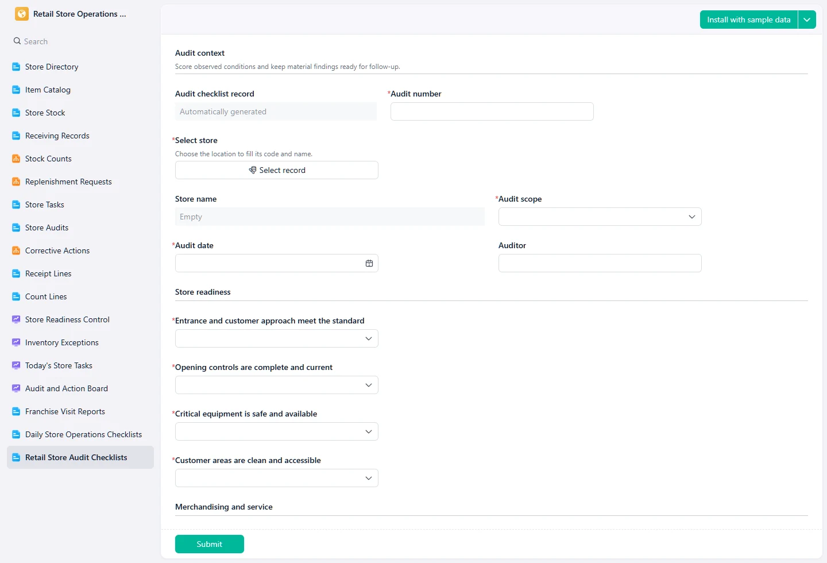Click the calendar icon in Audit date field
827x563 pixels.
pyautogui.click(x=369, y=263)
